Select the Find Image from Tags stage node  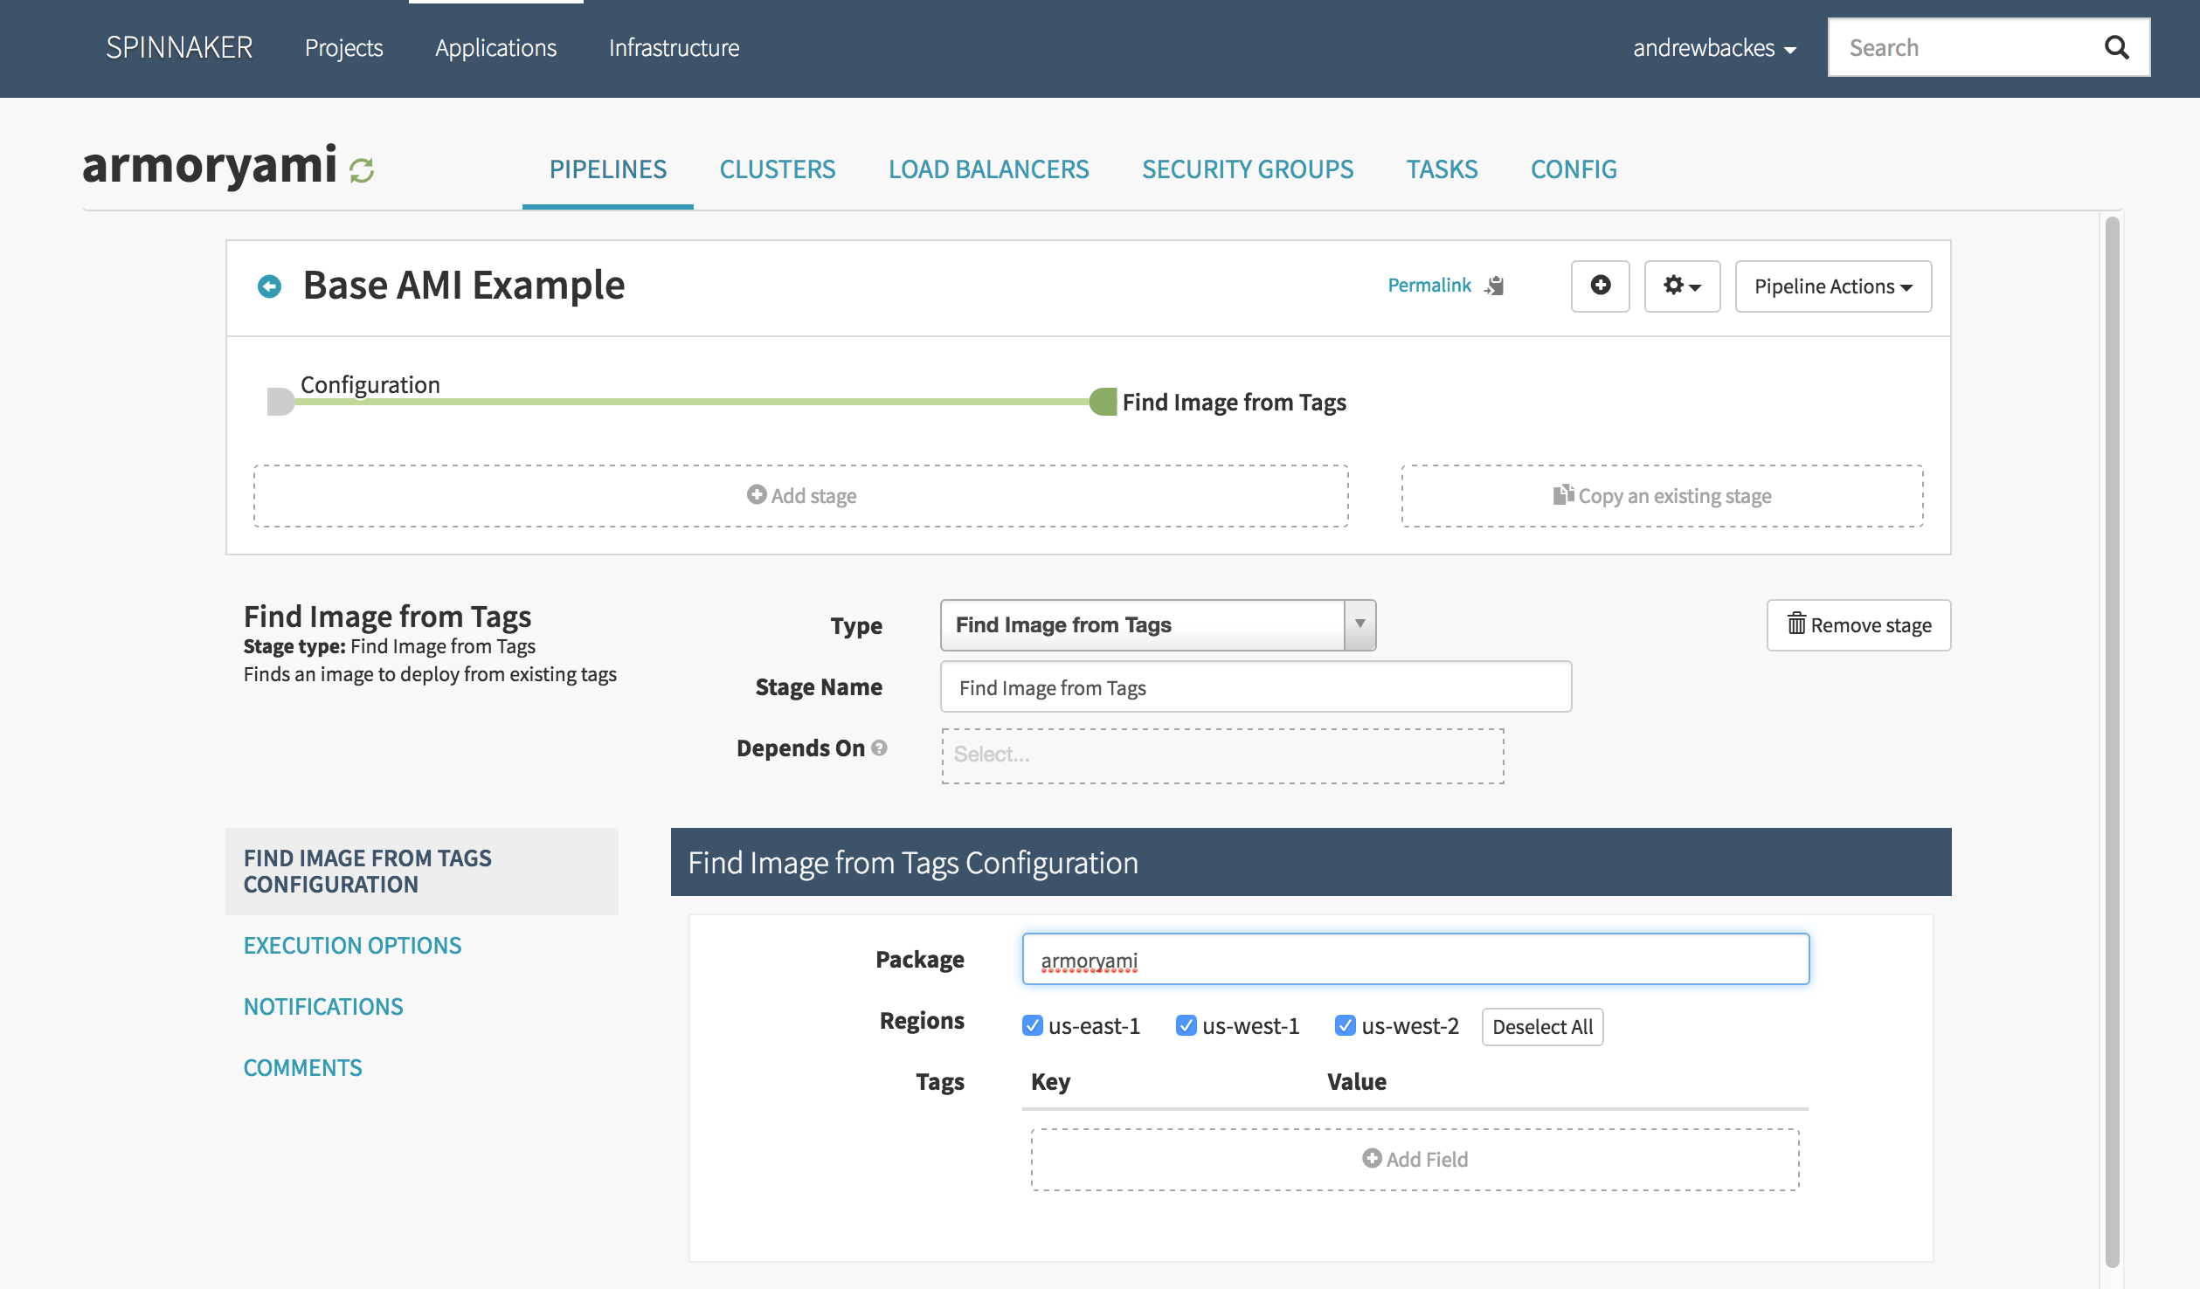[x=1103, y=402]
